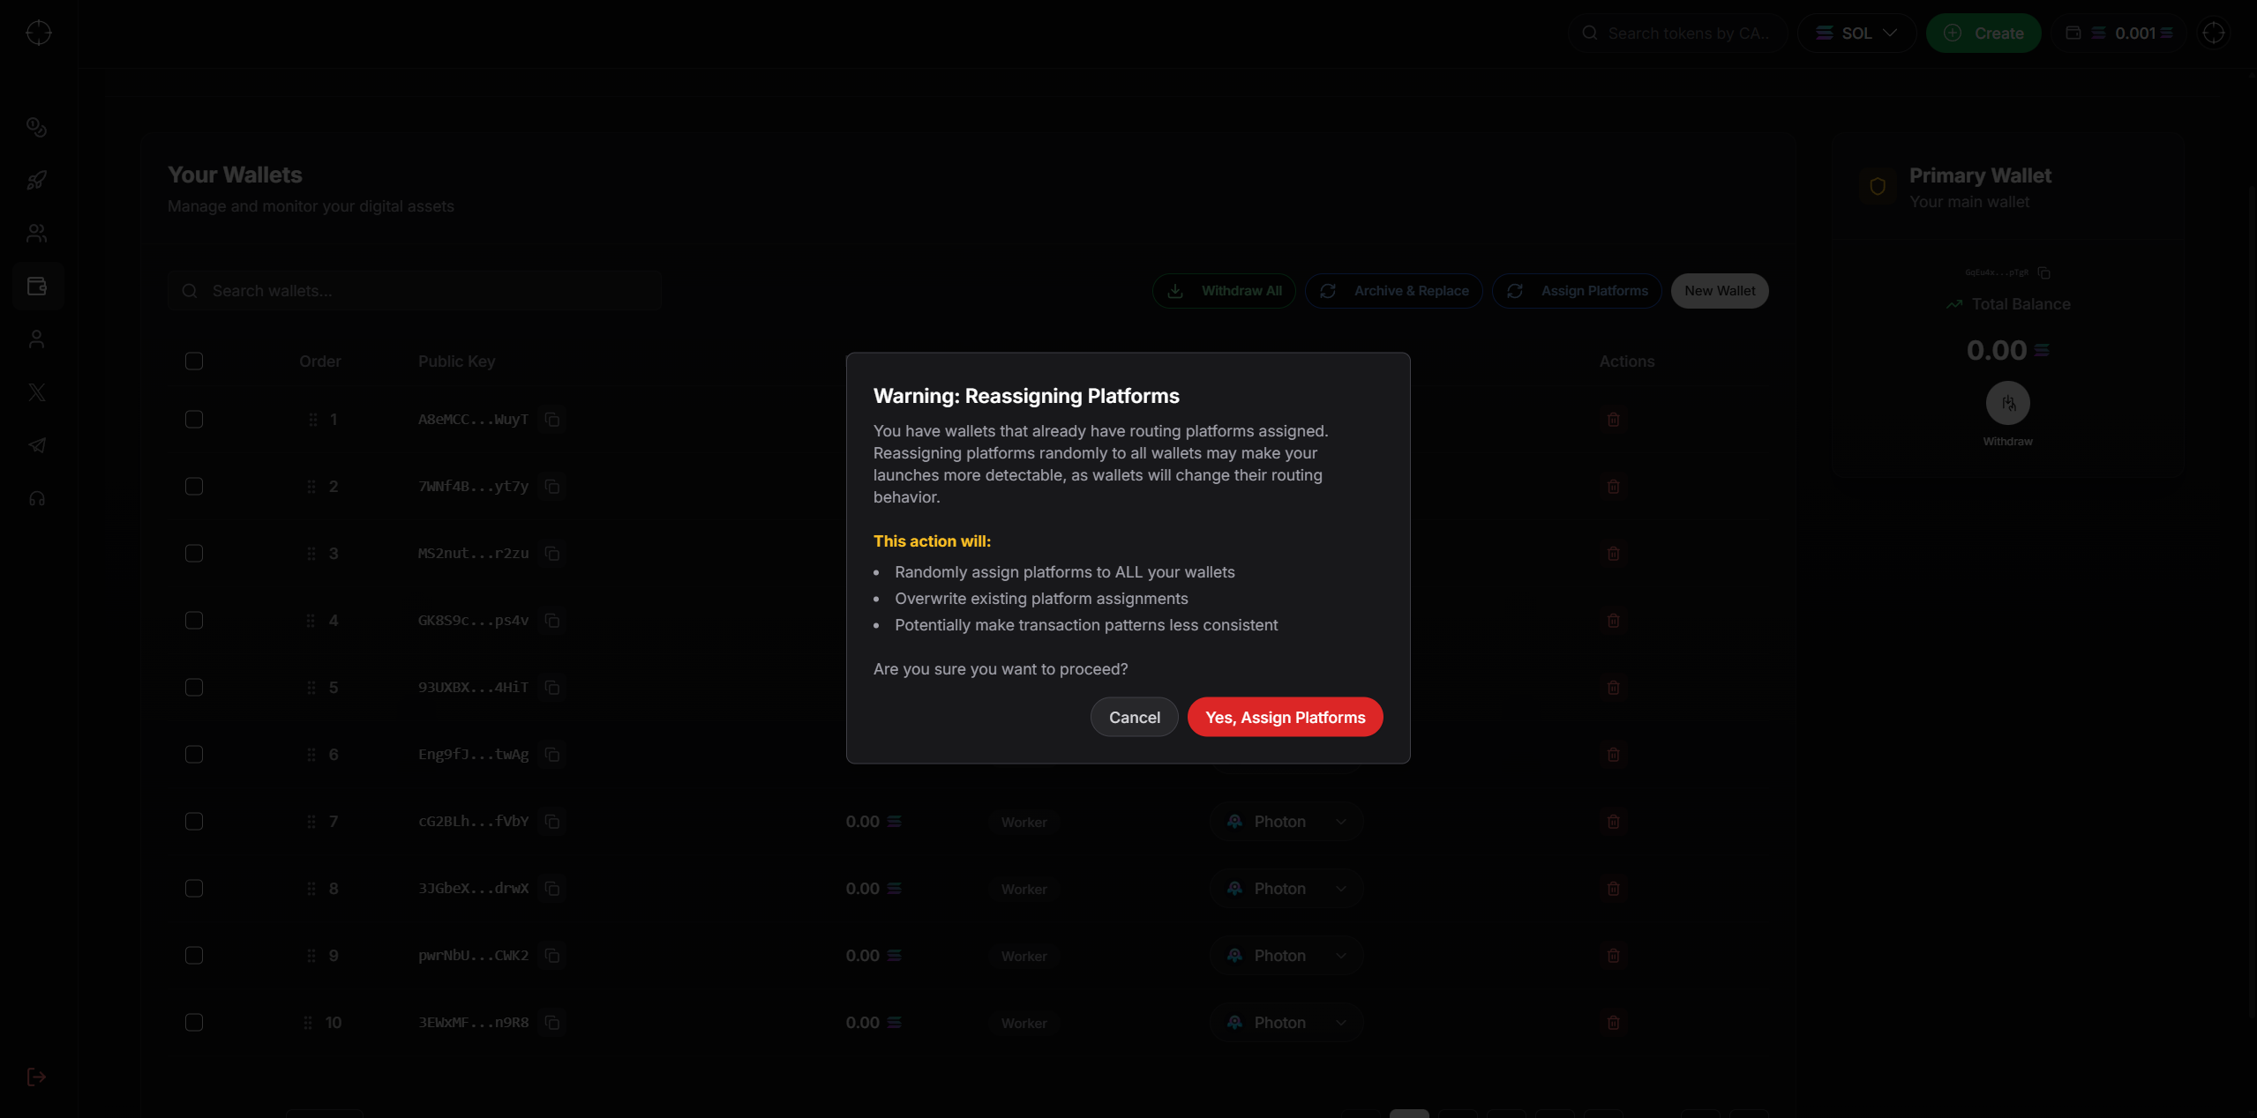The image size is (2257, 1118).
Task: Open the SOL chain dropdown
Action: 1856,34
